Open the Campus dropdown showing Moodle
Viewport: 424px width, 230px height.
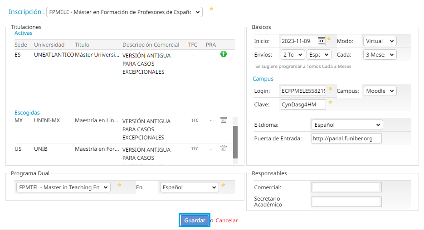pyautogui.click(x=380, y=91)
